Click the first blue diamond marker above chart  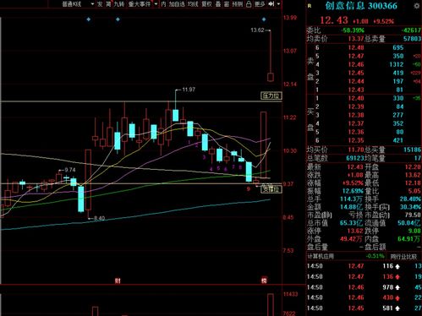pyautogui.click(x=89, y=19)
